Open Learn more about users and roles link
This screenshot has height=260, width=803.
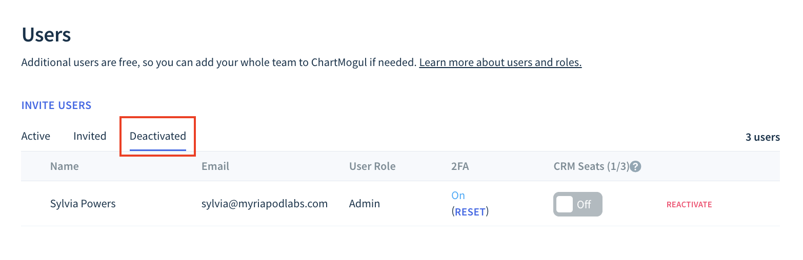[500, 62]
